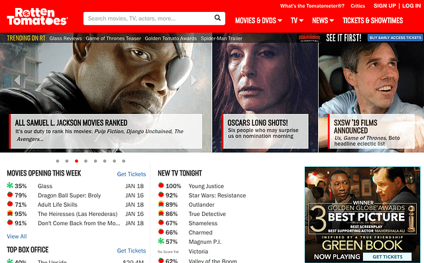Click Buy Early Access Tickets button
Screen dimensions: 424x263
click(x=395, y=38)
